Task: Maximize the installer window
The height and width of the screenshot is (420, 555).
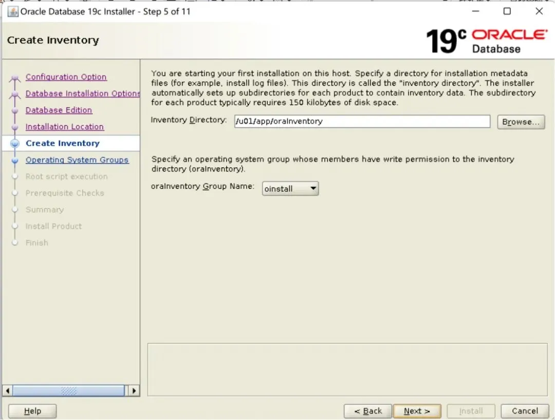Action: click(507, 11)
